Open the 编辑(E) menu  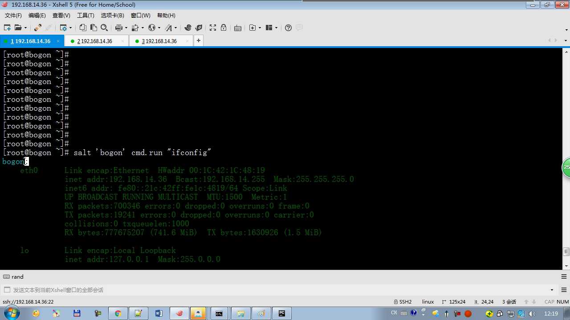pyautogui.click(x=37, y=16)
